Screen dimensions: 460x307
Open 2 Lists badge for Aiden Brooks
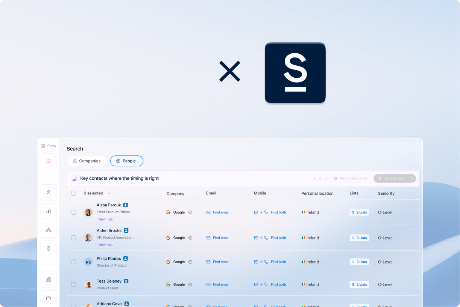click(x=359, y=238)
